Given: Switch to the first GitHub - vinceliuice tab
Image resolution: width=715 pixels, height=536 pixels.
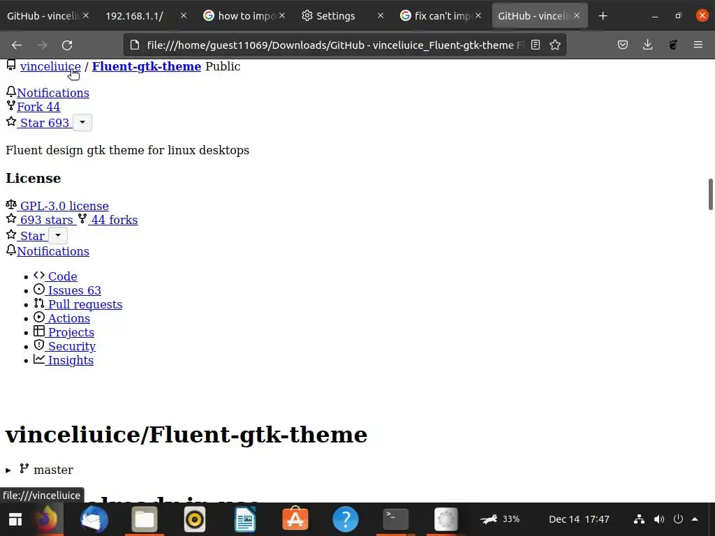Looking at the screenshot, I should (x=43, y=16).
